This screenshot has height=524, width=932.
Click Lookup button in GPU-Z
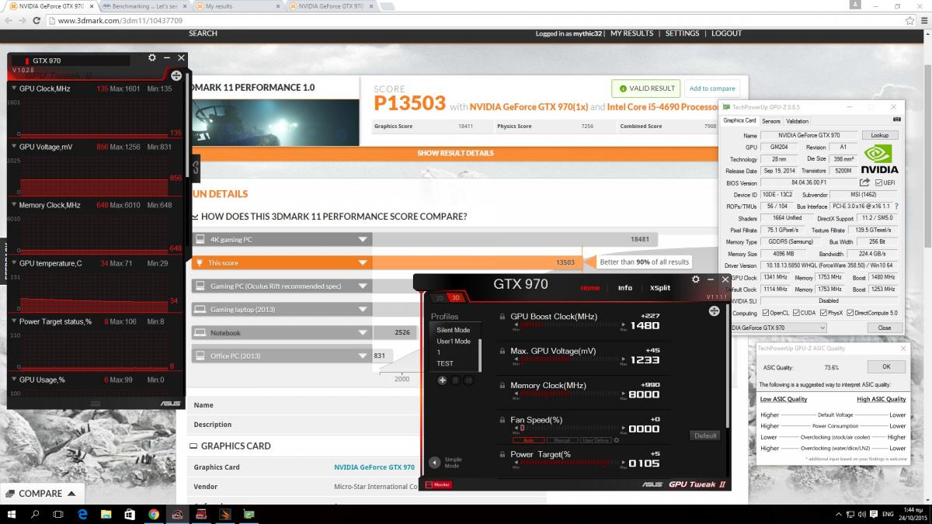coord(879,135)
